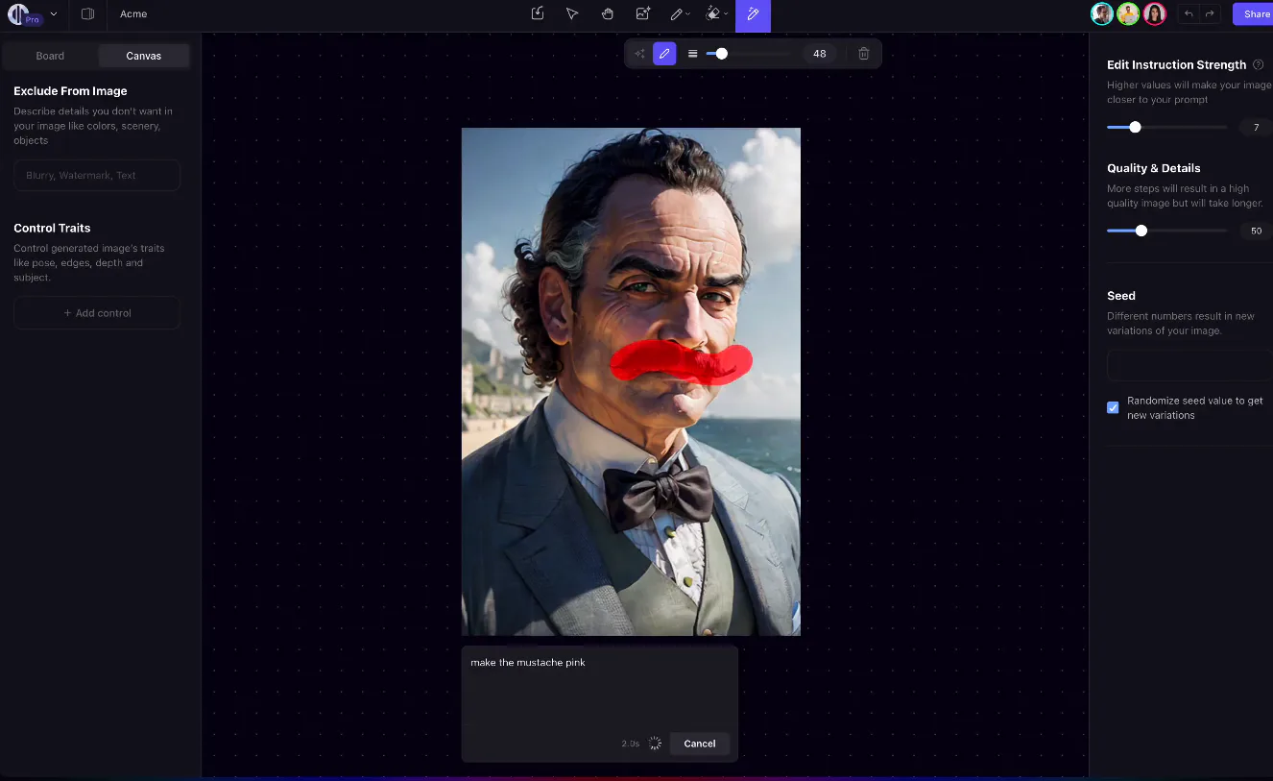This screenshot has height=781, width=1273.
Task: Click the Exclude From Image text field
Action: point(97,176)
